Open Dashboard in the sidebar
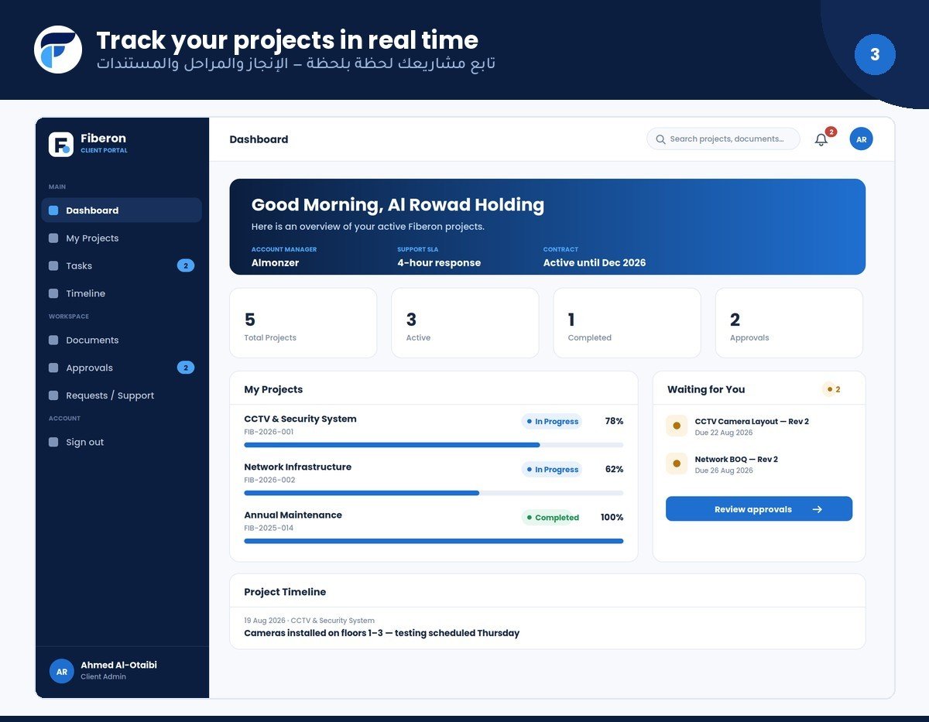 tap(122, 210)
